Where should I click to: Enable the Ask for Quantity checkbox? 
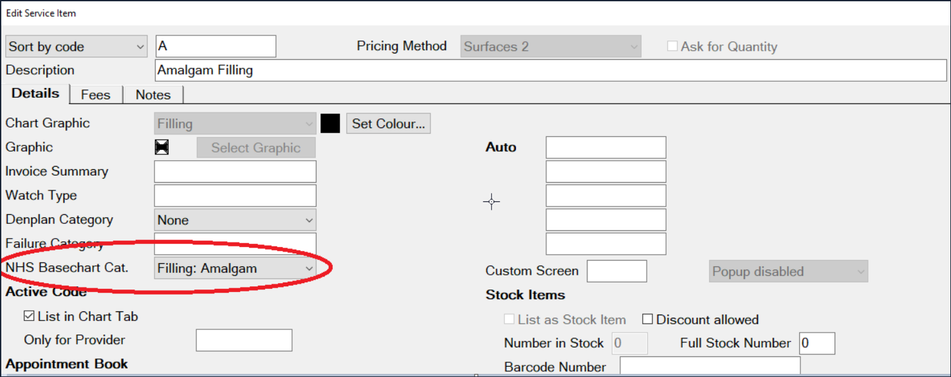(672, 46)
